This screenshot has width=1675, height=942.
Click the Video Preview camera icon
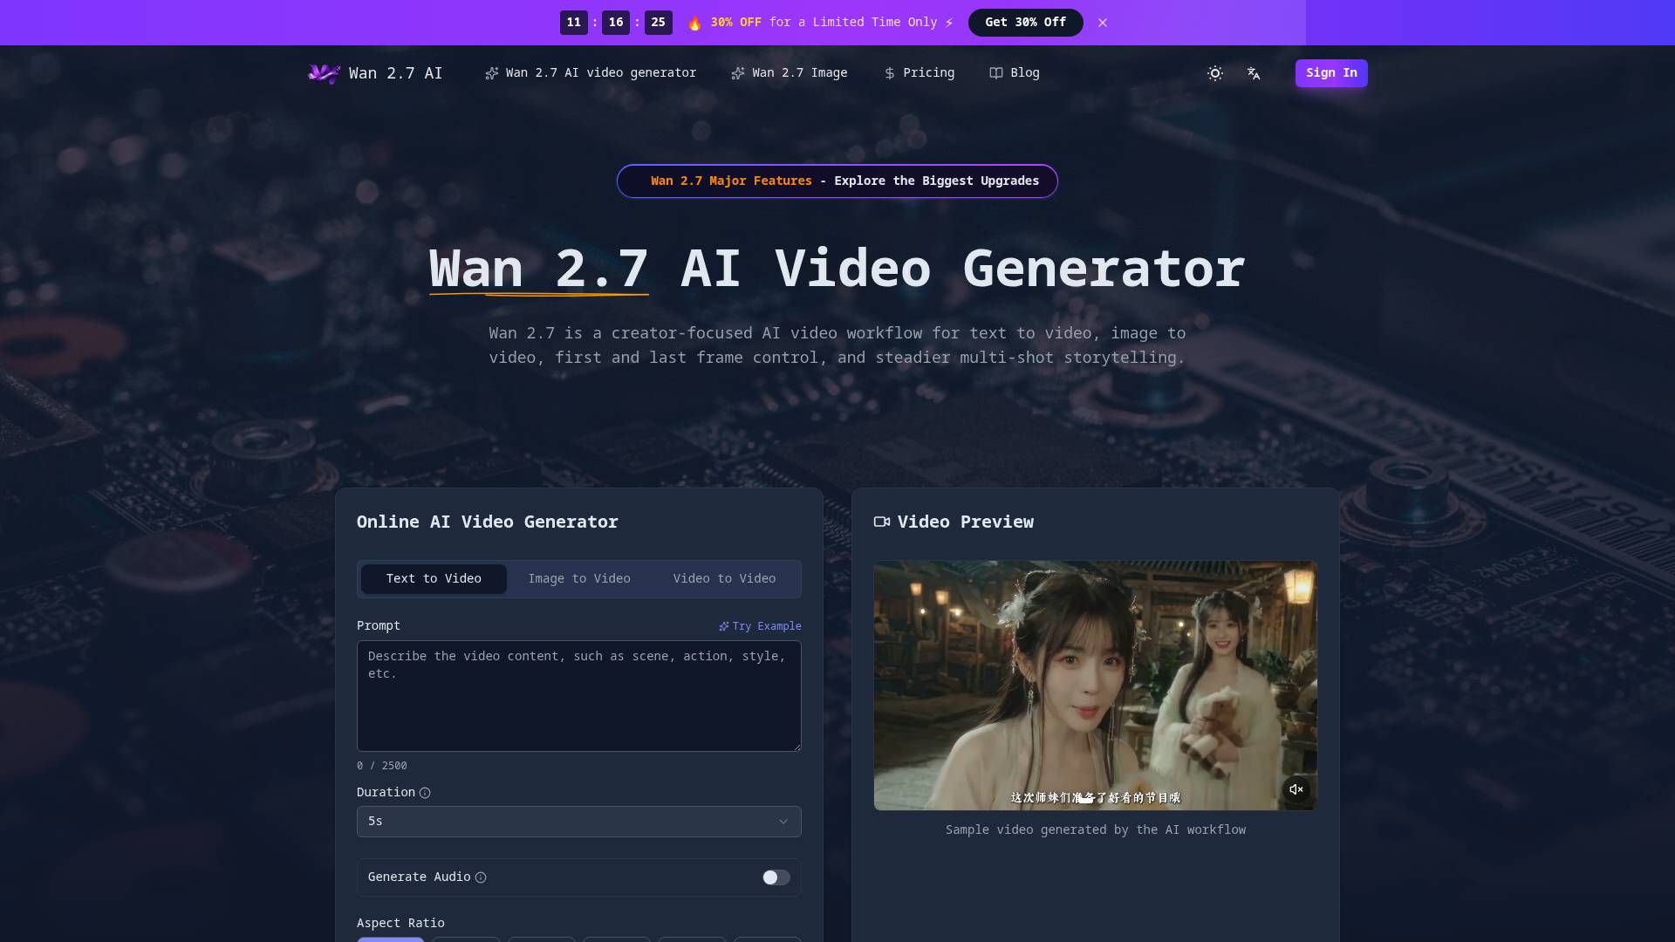[x=882, y=522]
